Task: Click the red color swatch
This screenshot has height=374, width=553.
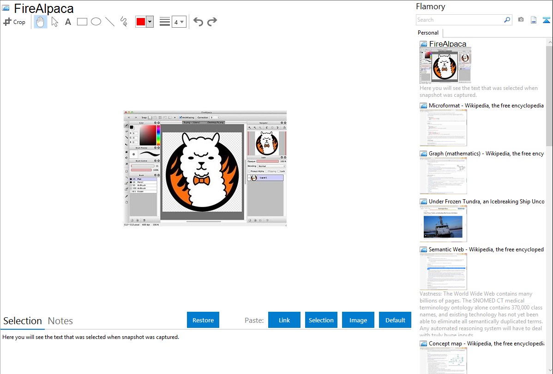Action: (x=140, y=22)
